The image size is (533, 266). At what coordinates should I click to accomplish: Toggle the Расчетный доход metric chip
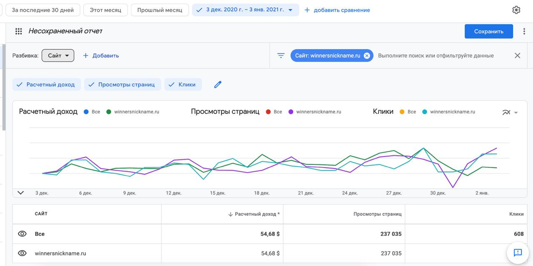[x=46, y=84]
